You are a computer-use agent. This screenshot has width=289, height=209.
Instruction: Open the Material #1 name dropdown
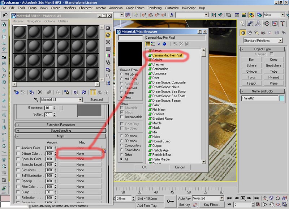(81, 100)
